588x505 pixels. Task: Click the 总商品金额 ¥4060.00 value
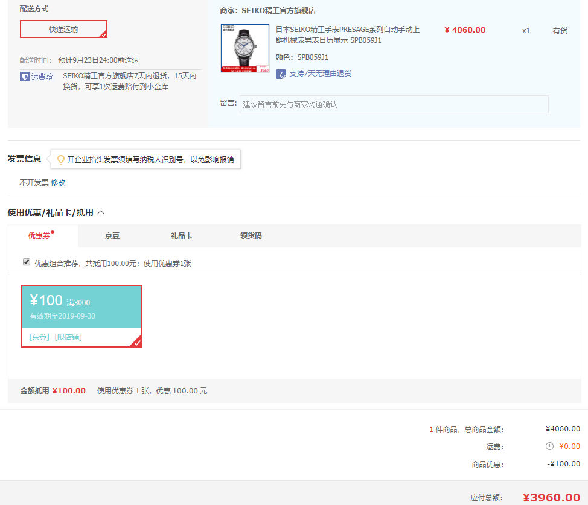tap(563, 428)
